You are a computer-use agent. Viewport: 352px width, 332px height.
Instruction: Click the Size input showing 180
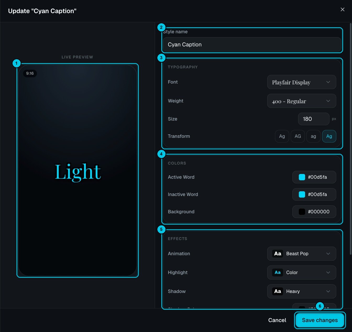click(313, 119)
